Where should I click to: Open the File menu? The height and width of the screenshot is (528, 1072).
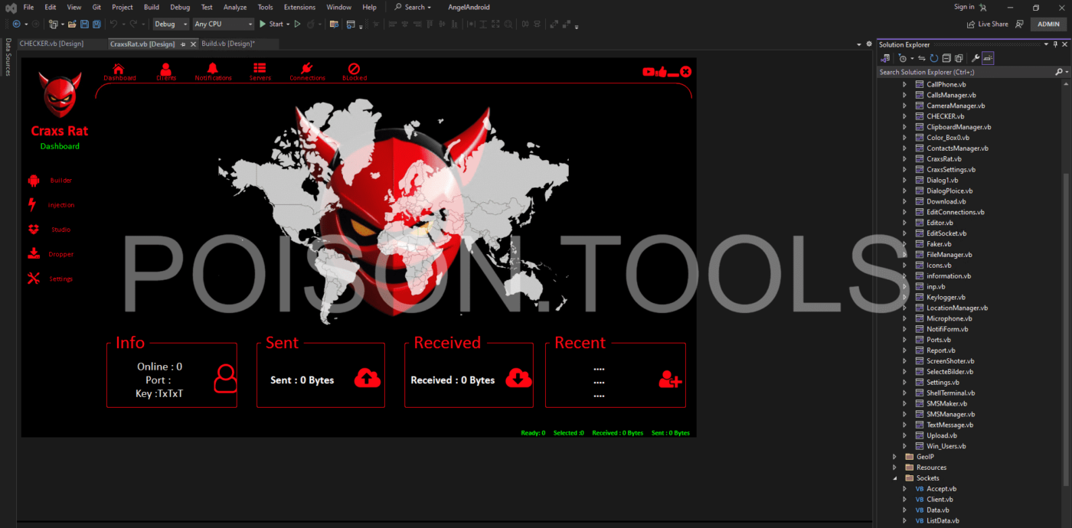click(x=28, y=7)
